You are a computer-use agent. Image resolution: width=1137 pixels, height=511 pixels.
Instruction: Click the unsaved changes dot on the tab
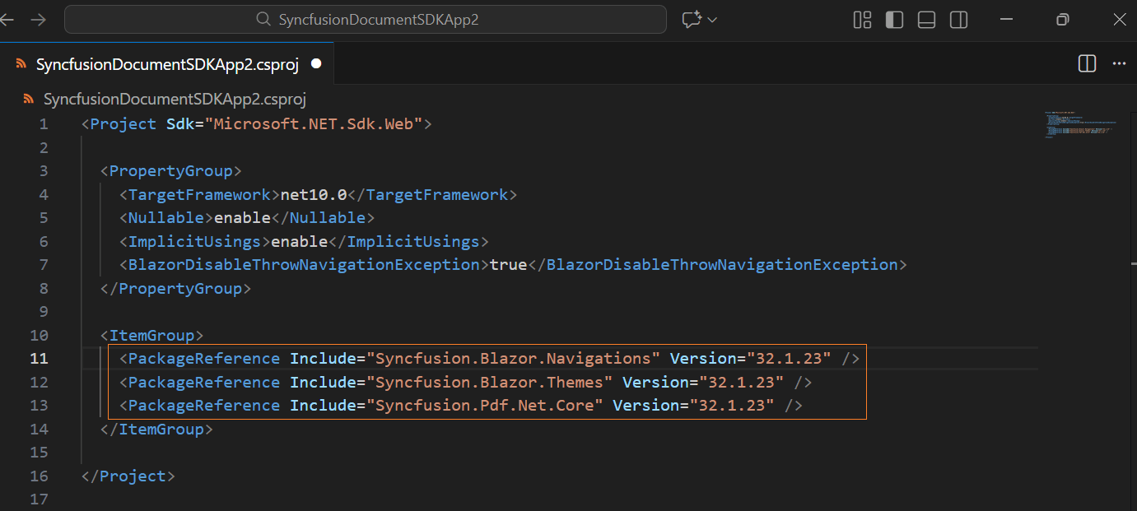315,63
